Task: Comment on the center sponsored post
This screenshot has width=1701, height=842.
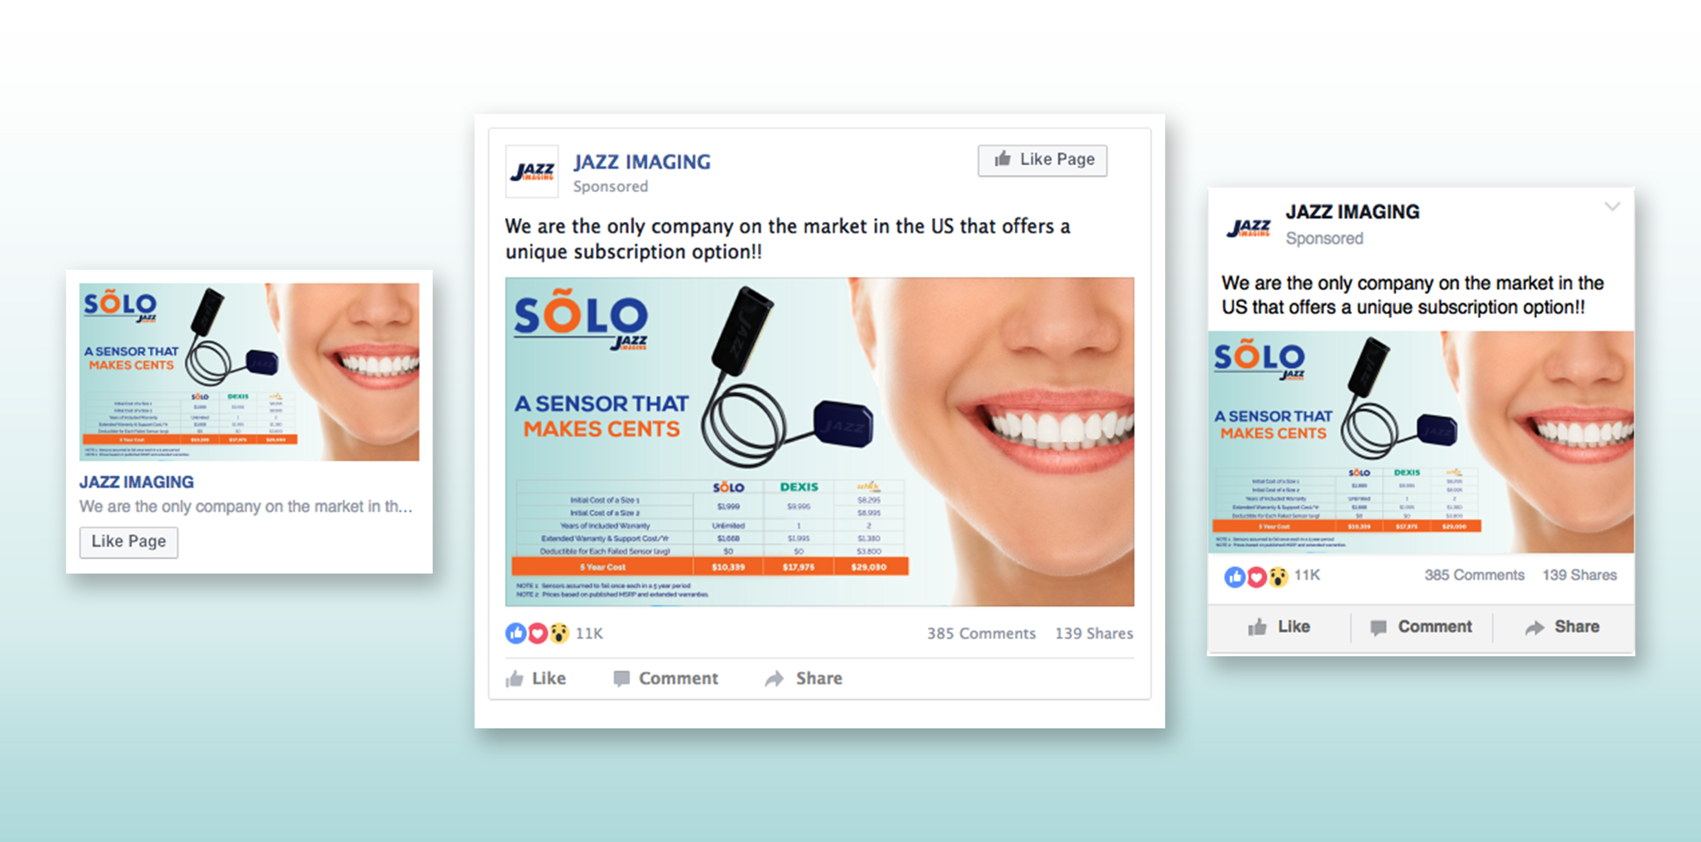Action: (666, 678)
